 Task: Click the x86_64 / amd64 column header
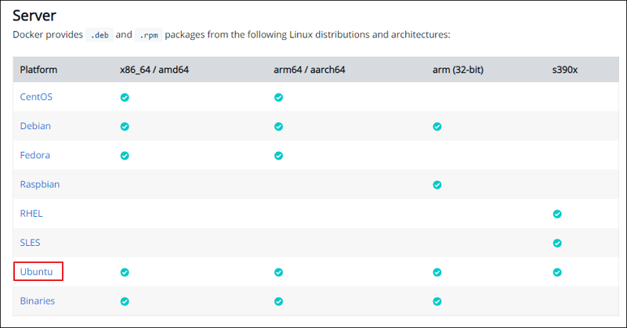154,70
